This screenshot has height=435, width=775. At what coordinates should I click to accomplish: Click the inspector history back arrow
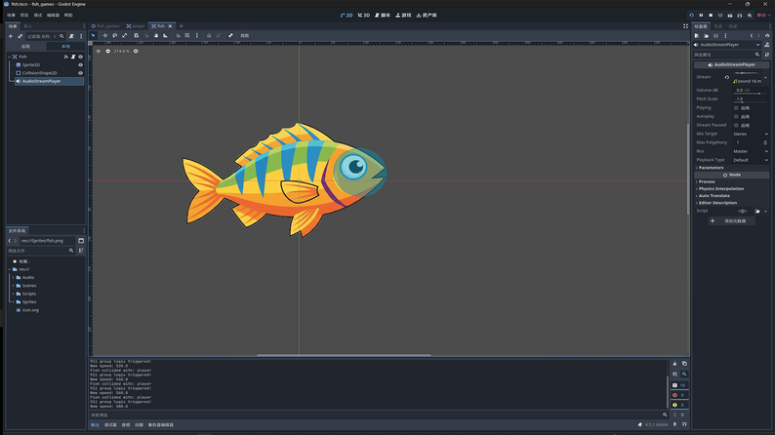tap(752, 35)
